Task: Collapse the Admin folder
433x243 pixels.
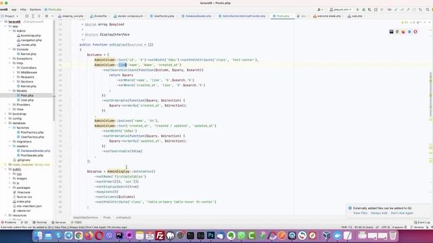Action: click(10, 31)
